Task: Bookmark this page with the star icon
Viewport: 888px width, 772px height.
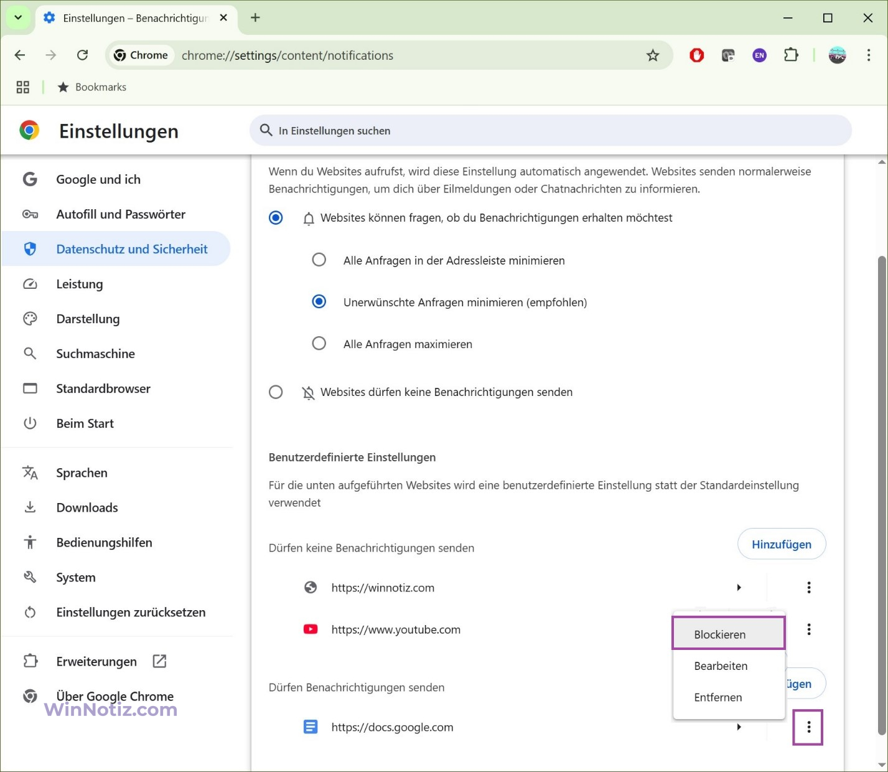Action: click(x=653, y=55)
